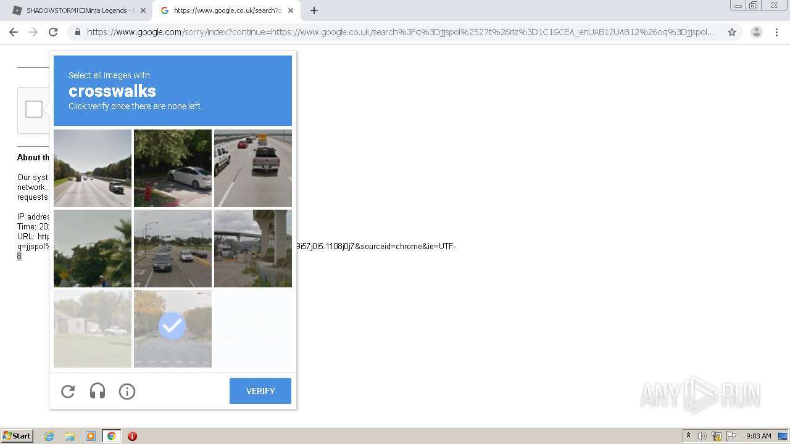Screen dimensions: 790x444
Task: Close the SHADOWSTORM Ninja Legends tab
Action: (143, 10)
